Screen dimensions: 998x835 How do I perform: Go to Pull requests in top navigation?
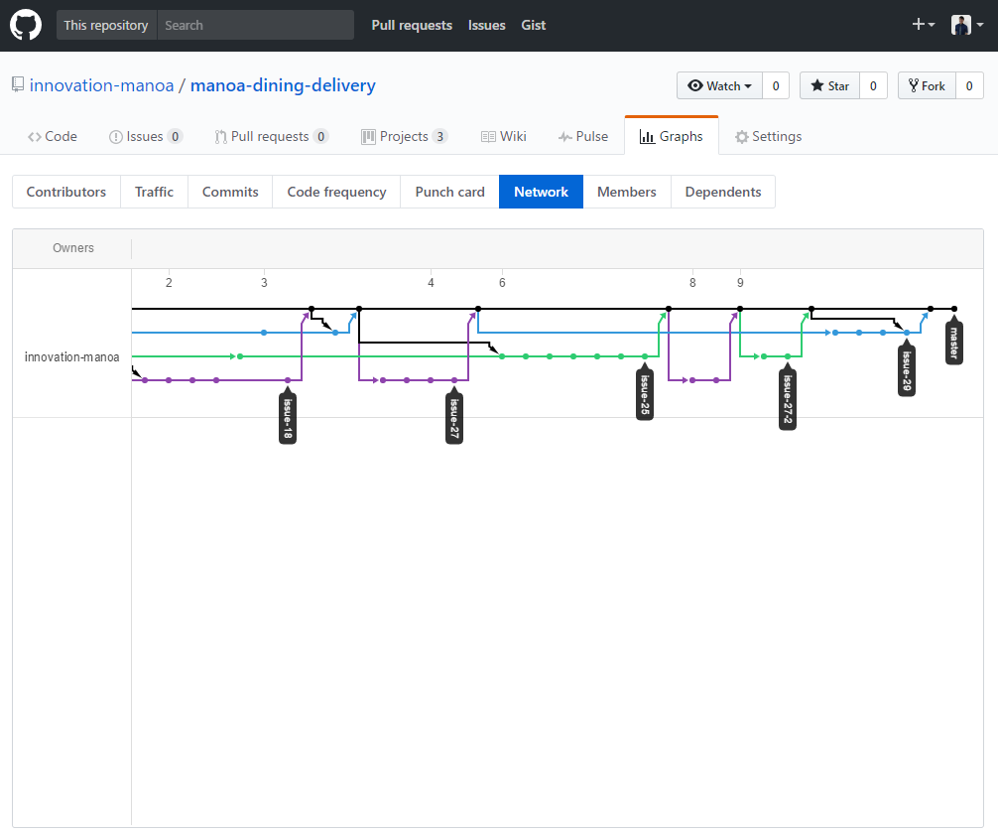[x=412, y=25]
